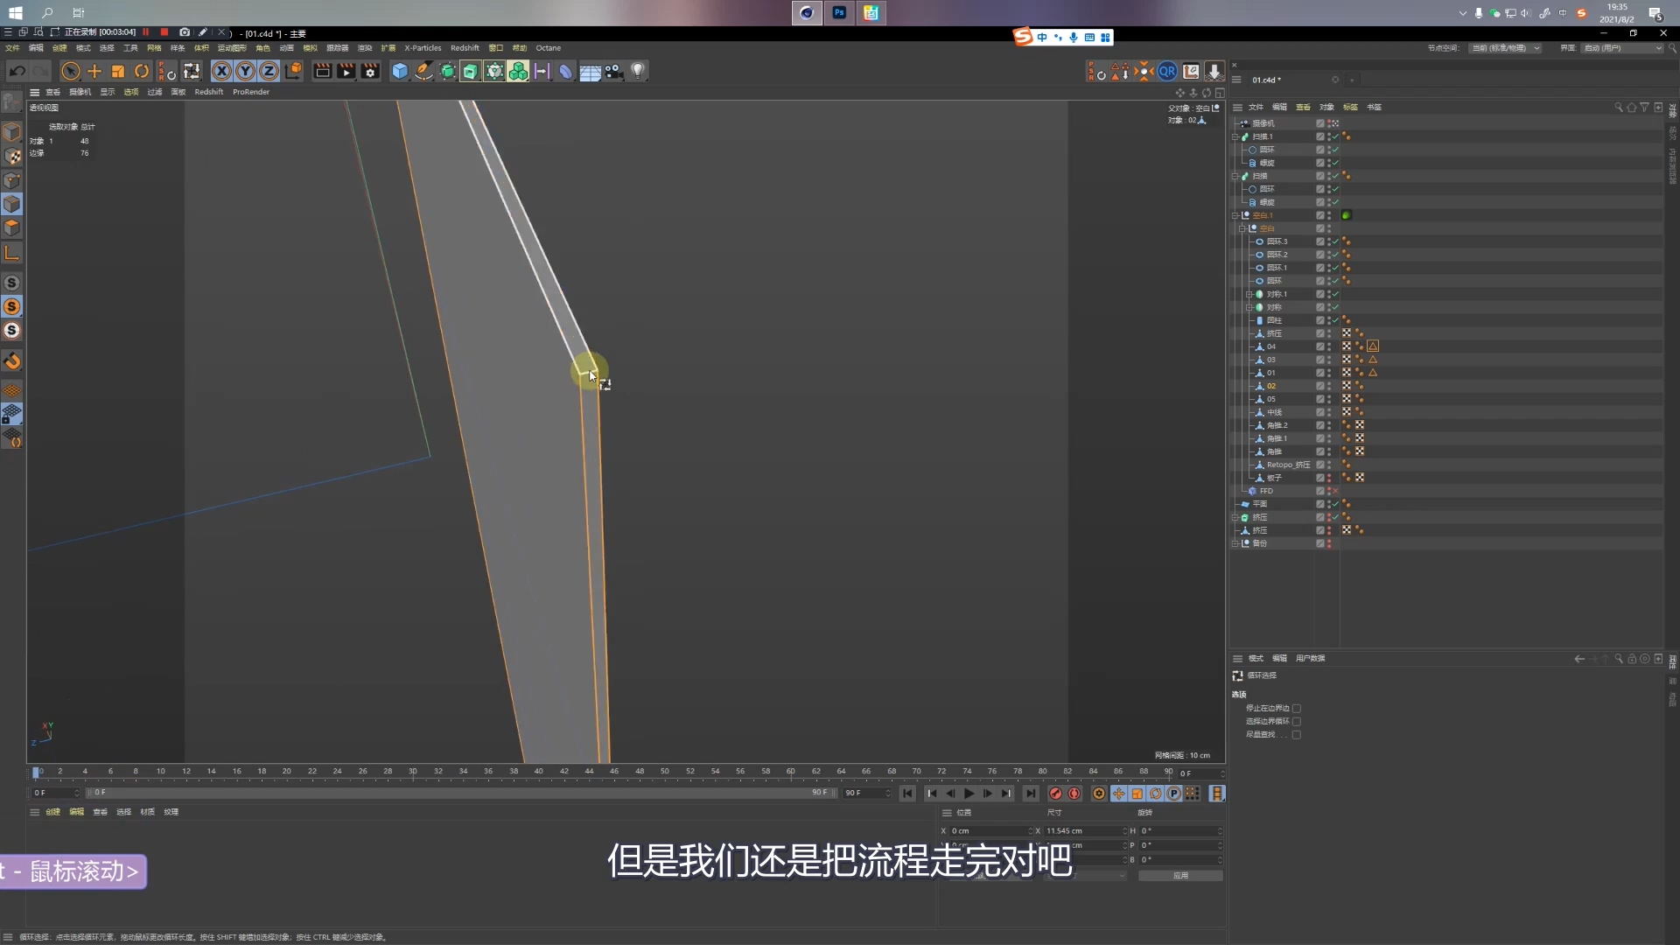Click the light bulb object icon
Viewport: 1680px width, 945px height.
[x=638, y=72]
